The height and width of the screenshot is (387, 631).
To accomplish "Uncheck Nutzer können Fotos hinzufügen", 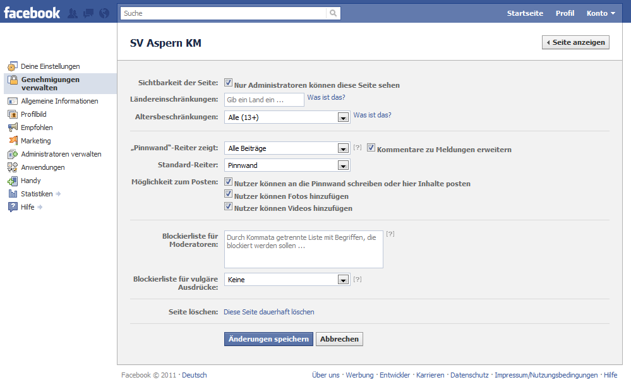I will point(228,194).
